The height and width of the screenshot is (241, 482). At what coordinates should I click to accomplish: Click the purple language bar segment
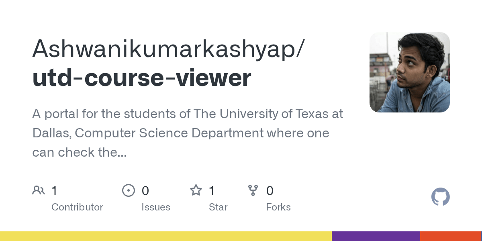(x=376, y=236)
